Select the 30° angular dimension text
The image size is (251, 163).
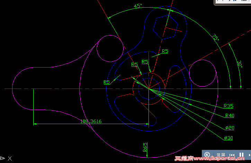[x=240, y=64]
